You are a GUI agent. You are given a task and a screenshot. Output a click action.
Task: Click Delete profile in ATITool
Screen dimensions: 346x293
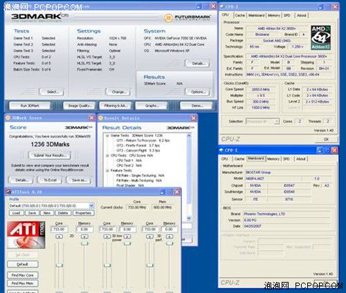pos(63,213)
